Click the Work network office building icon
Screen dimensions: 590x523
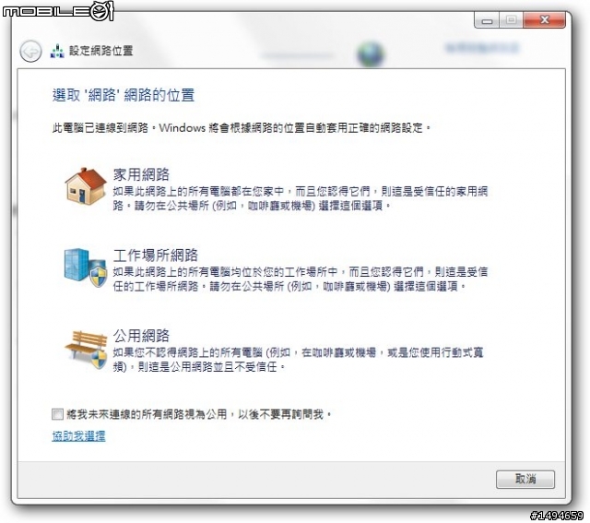pos(86,267)
